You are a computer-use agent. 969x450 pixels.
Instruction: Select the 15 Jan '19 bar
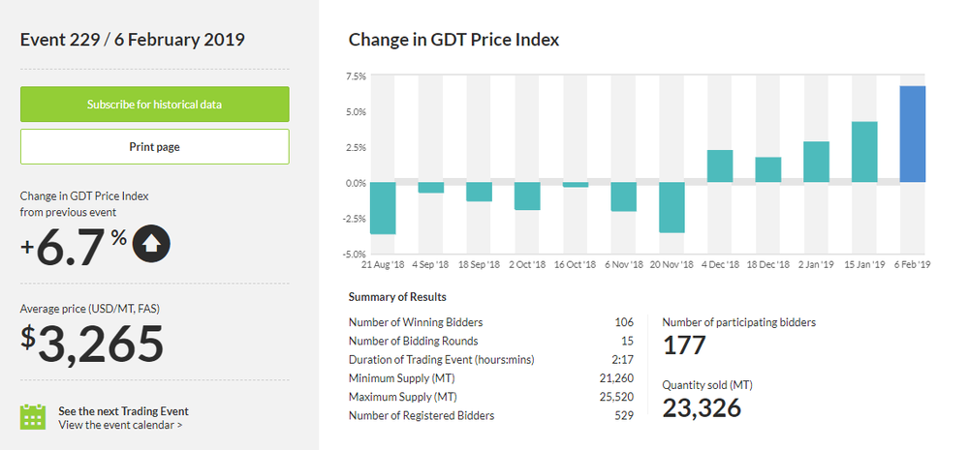[x=864, y=152]
